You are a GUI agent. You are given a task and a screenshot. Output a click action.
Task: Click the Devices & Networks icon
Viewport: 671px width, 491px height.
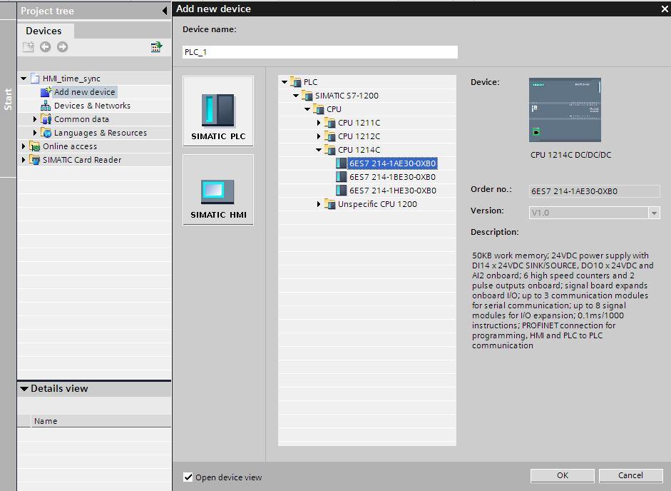[x=46, y=106]
